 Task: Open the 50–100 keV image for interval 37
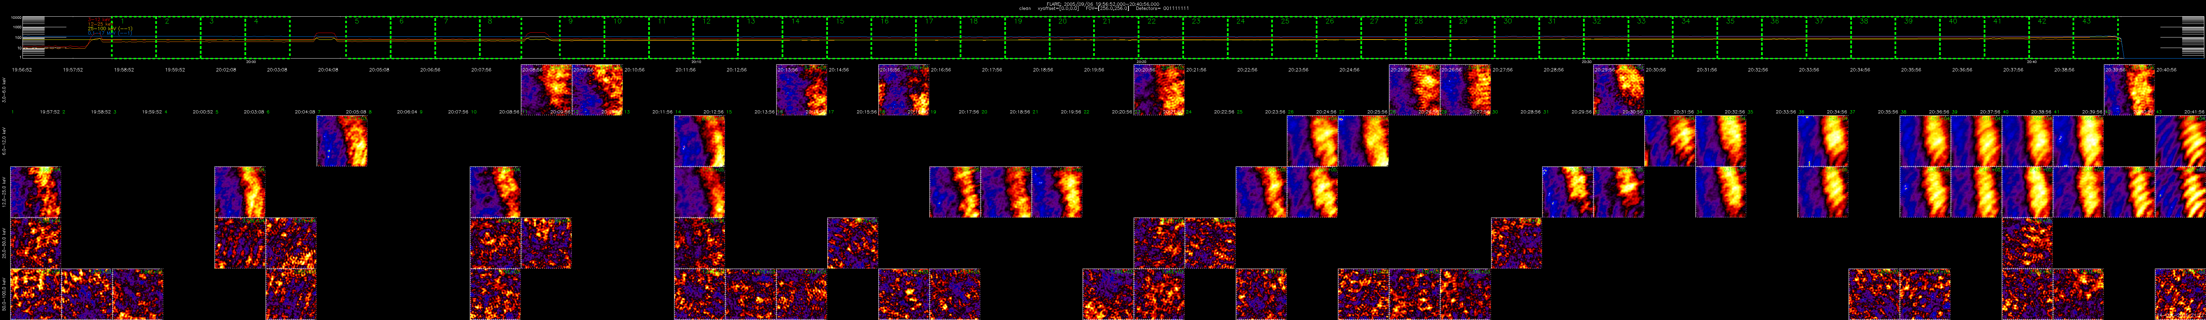1874,294
